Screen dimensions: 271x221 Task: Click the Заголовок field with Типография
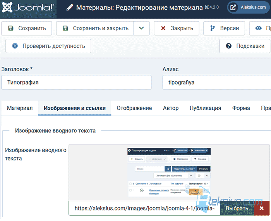[x=76, y=82]
